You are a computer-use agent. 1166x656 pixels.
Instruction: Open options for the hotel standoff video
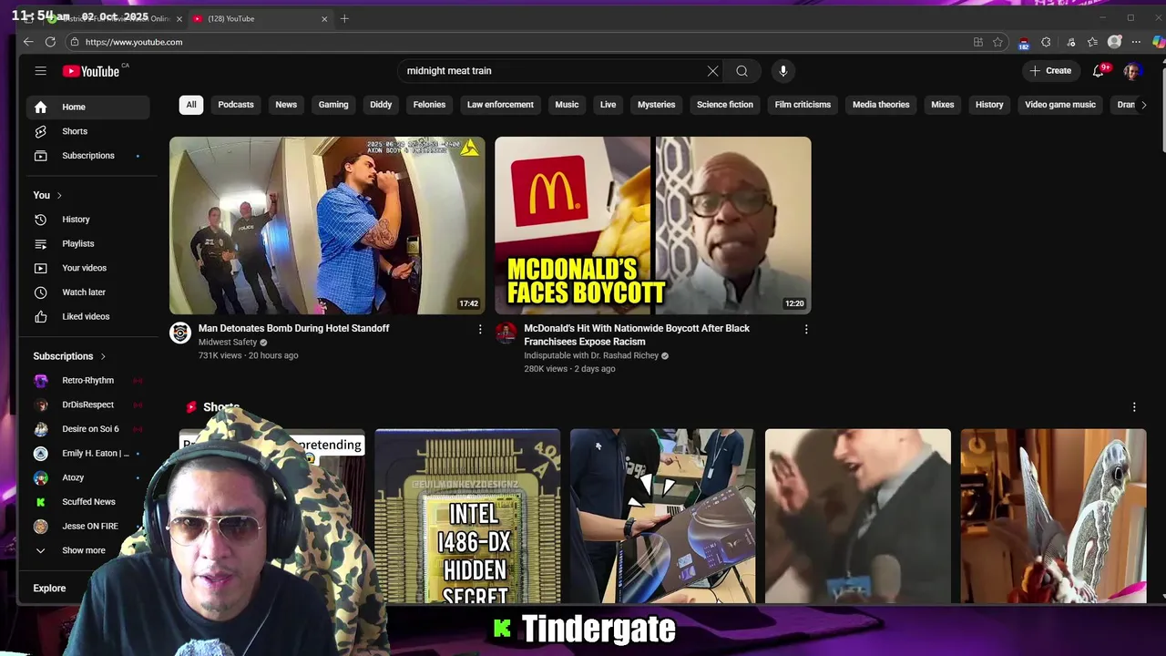(x=480, y=329)
